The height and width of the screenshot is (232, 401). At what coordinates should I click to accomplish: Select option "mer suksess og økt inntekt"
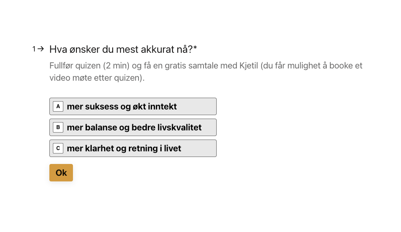pos(132,106)
